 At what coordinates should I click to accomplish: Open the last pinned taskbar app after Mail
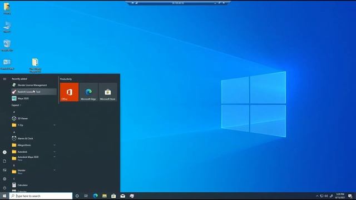132,196
